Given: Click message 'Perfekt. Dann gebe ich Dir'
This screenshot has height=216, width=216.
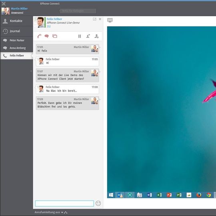Looking at the screenshot, I should pyautogui.click(x=67, y=103).
